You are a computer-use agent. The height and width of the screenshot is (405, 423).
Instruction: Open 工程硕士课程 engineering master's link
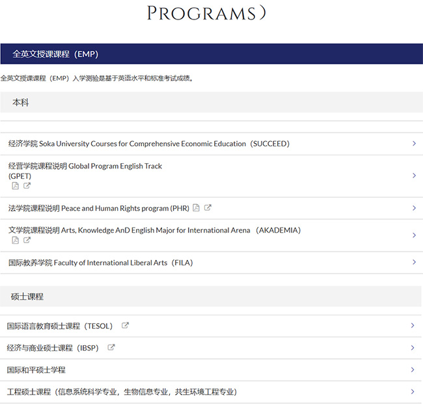122,392
